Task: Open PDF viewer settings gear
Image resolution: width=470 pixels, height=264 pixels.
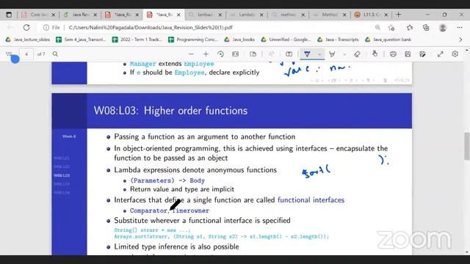Action: [455, 54]
